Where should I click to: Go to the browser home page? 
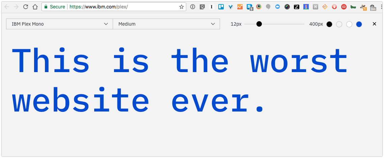pyautogui.click(x=35, y=7)
